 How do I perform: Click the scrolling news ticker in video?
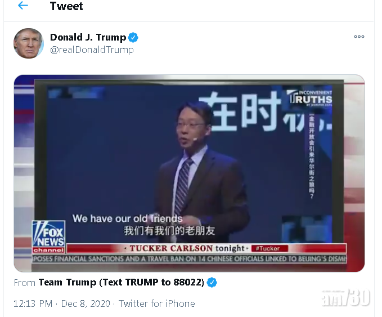click(x=189, y=258)
